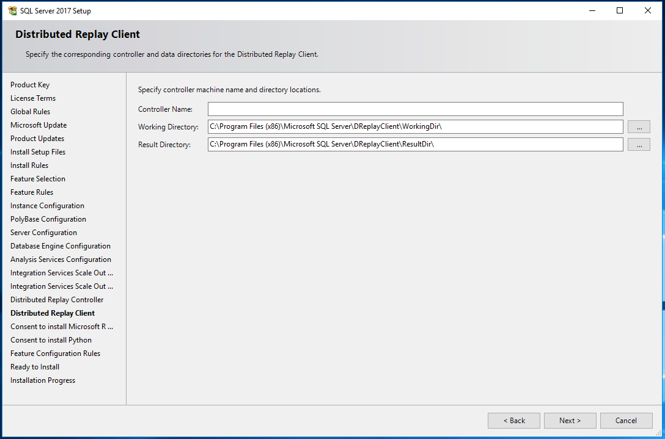
Task: Click into the Result Directory path field
Action: 415,145
